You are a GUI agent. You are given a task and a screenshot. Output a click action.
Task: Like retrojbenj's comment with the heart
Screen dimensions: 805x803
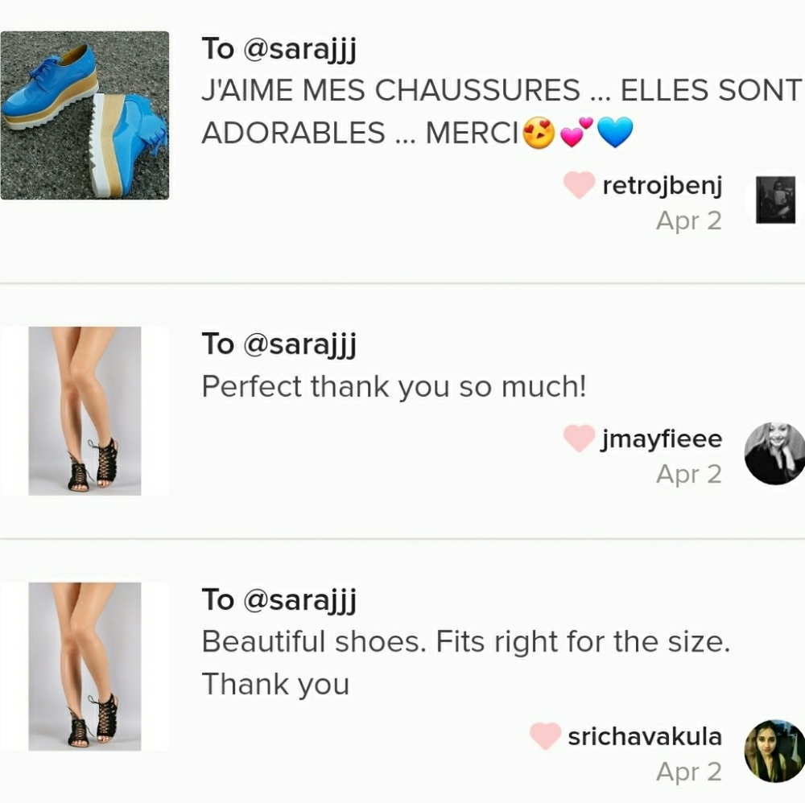579,186
